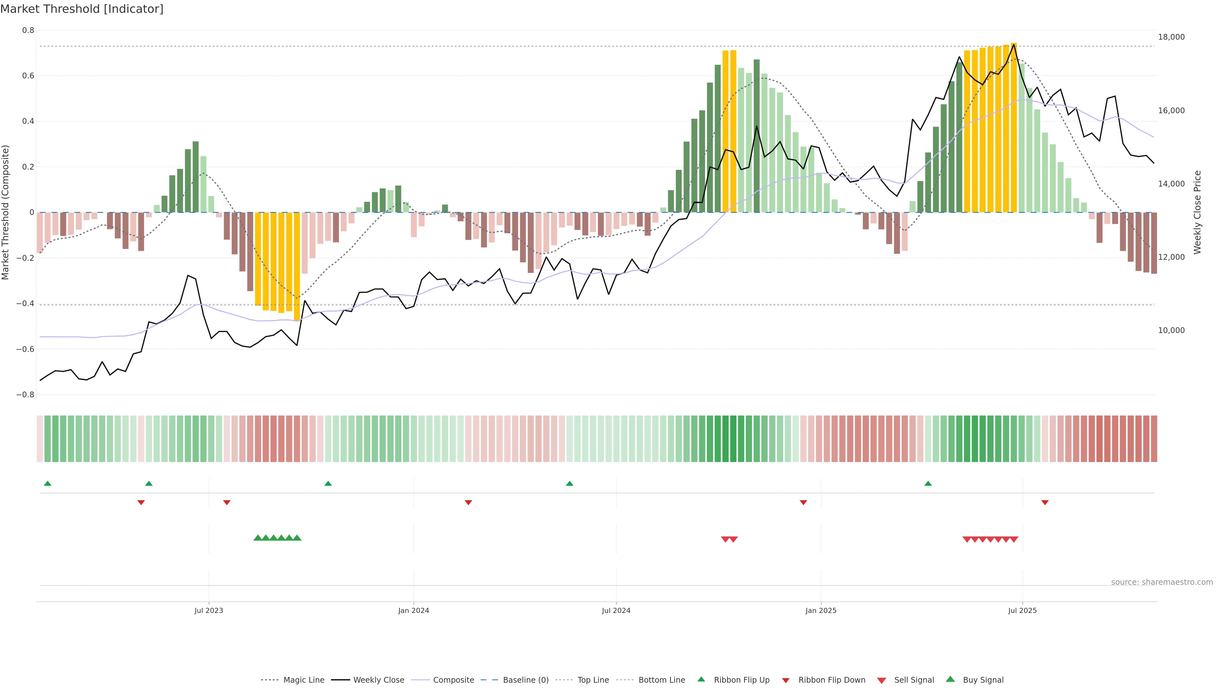
Task: Click the Jan 2024 x-axis label
Action: coord(413,610)
